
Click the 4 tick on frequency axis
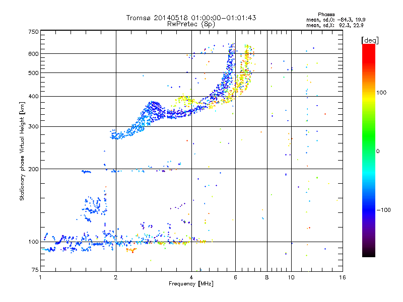pyautogui.click(x=191, y=277)
